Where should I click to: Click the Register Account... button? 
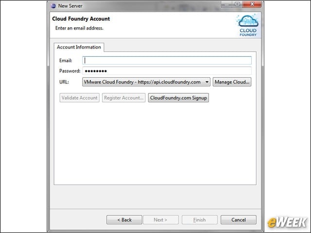pos(123,98)
